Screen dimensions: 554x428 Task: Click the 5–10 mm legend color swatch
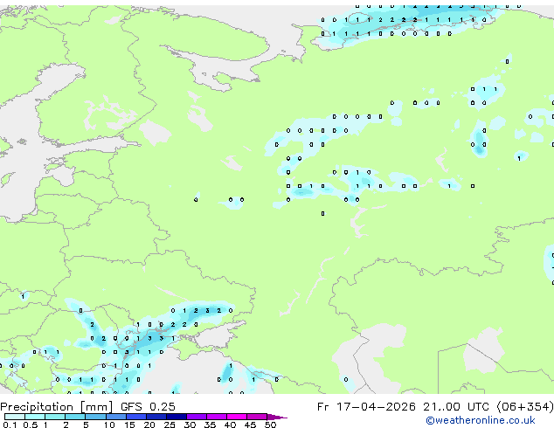click(96, 417)
